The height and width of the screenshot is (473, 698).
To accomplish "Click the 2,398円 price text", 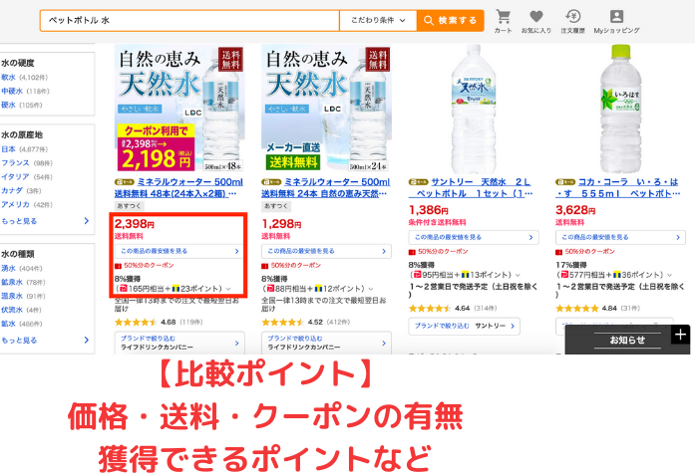I will click(x=135, y=224).
